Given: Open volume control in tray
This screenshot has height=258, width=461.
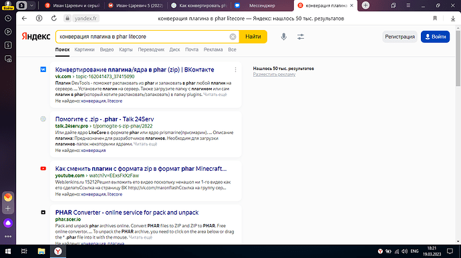Looking at the screenshot, I should [405, 251].
